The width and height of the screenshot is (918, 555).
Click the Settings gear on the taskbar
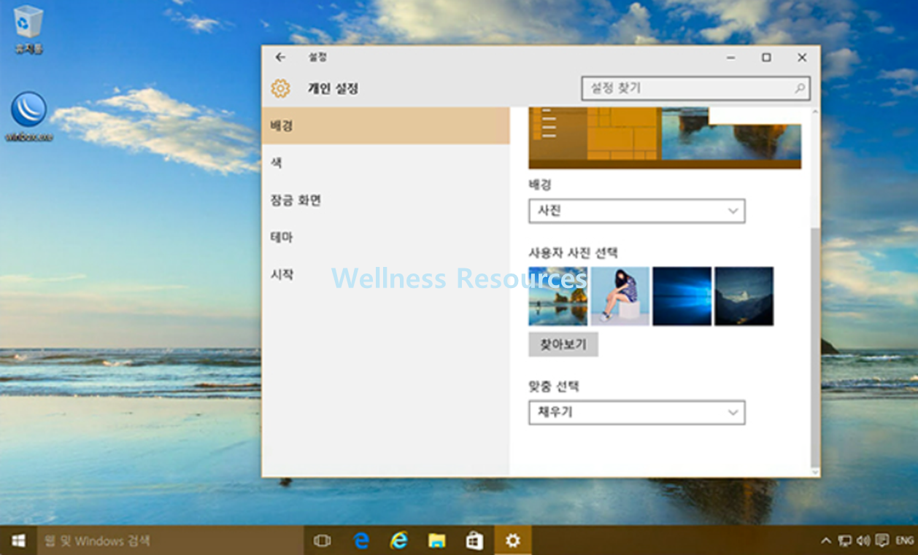(x=513, y=540)
